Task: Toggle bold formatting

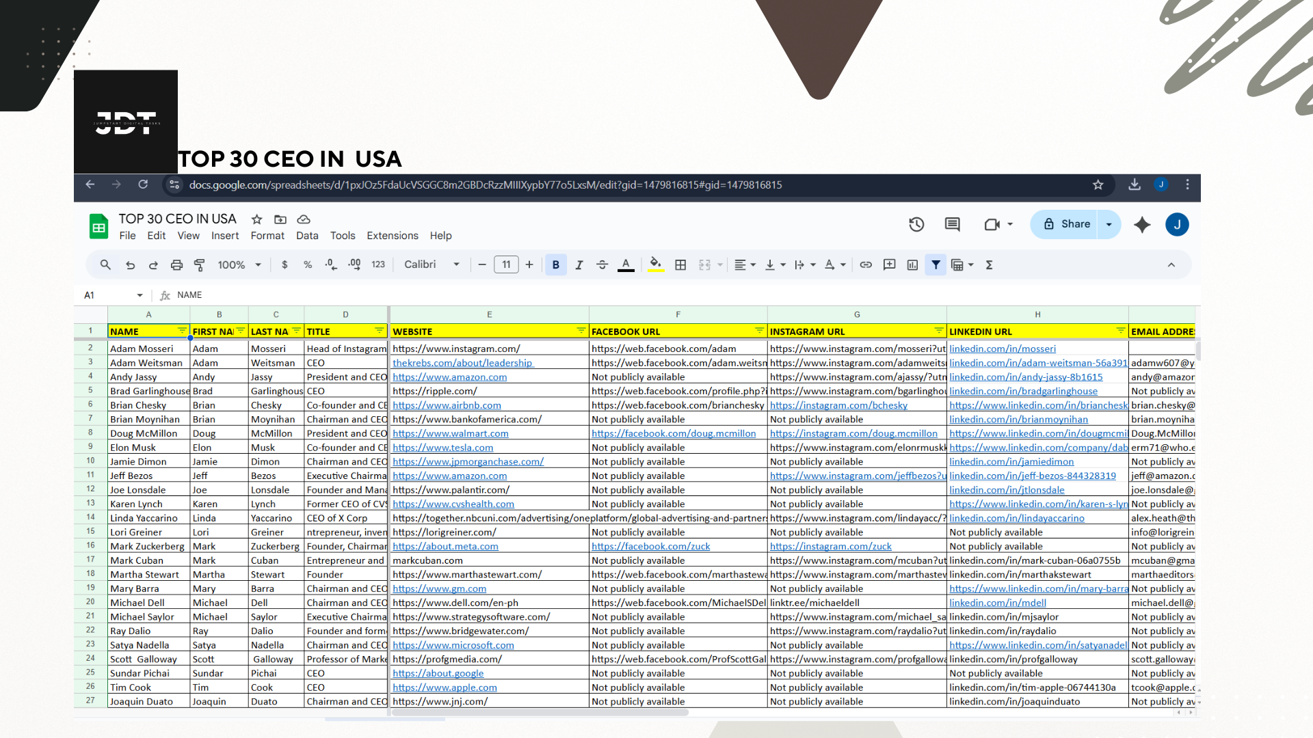Action: [x=555, y=265]
